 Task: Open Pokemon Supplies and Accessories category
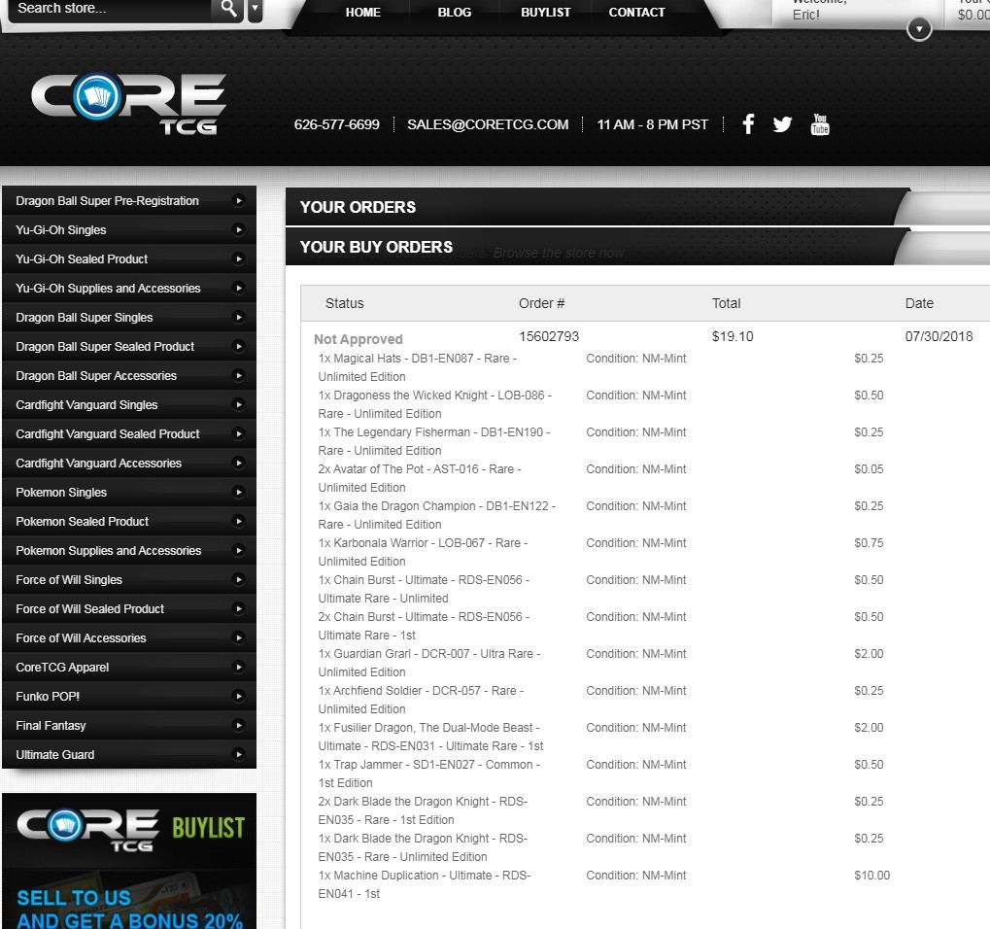129,551
